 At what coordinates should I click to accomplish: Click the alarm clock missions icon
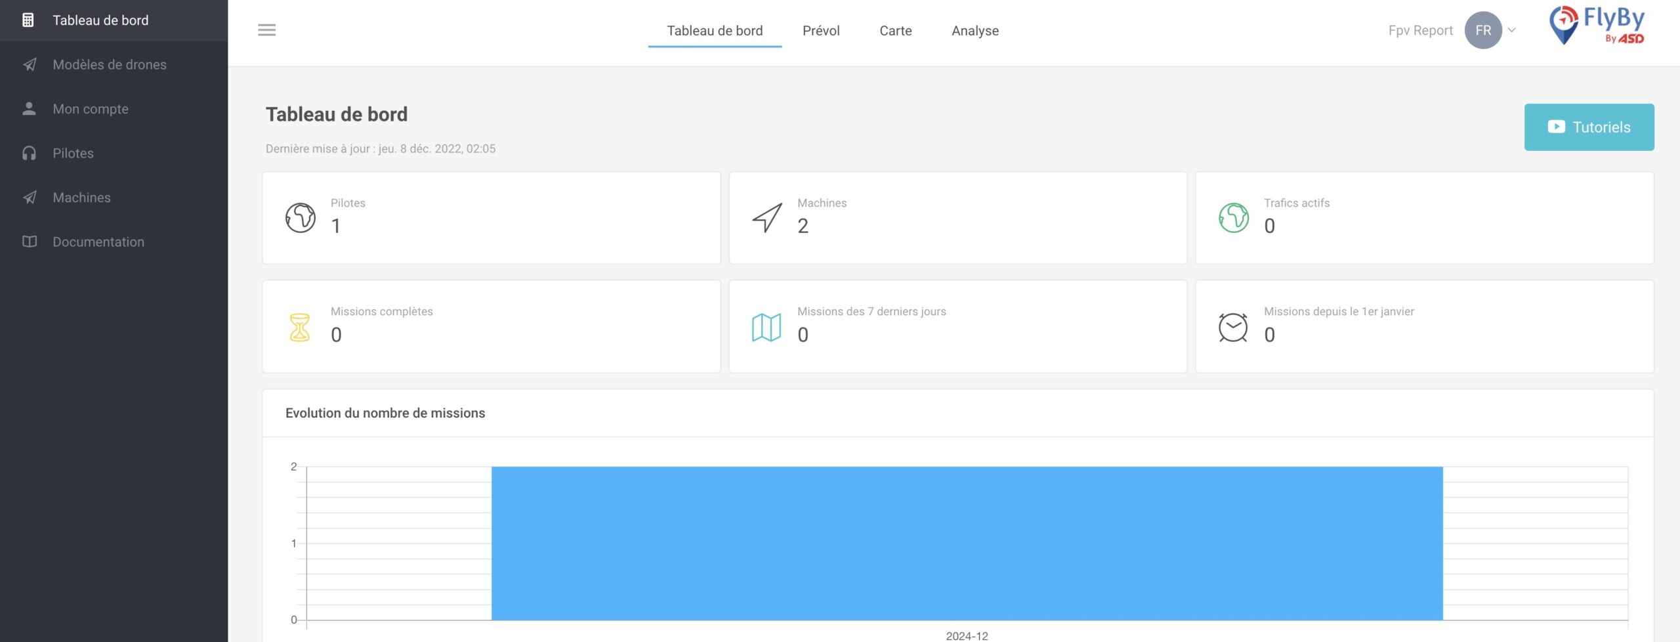(x=1233, y=328)
